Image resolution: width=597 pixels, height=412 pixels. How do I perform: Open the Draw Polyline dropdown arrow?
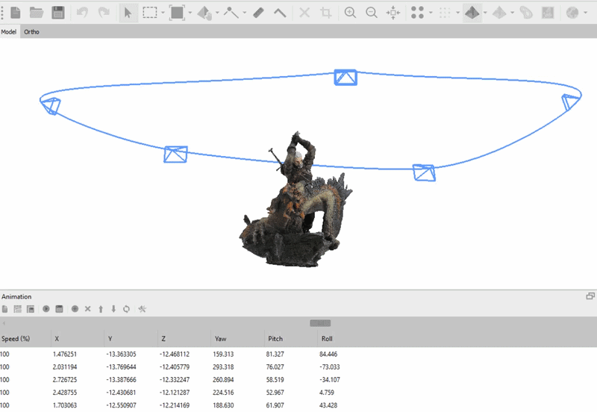click(245, 13)
